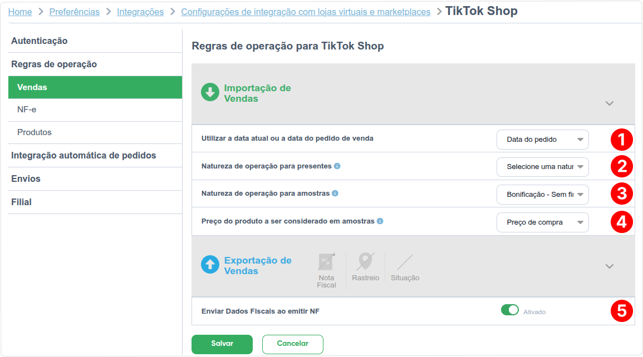
Task: Open the Filial sidebar section
Action: point(95,202)
